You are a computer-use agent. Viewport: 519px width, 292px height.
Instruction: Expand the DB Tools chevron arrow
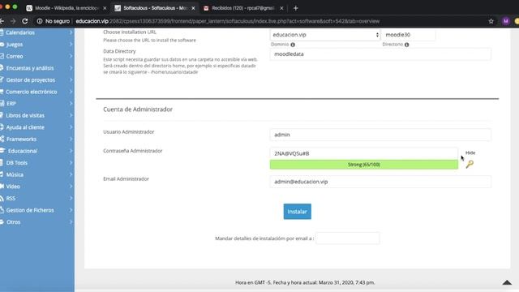[71, 162]
